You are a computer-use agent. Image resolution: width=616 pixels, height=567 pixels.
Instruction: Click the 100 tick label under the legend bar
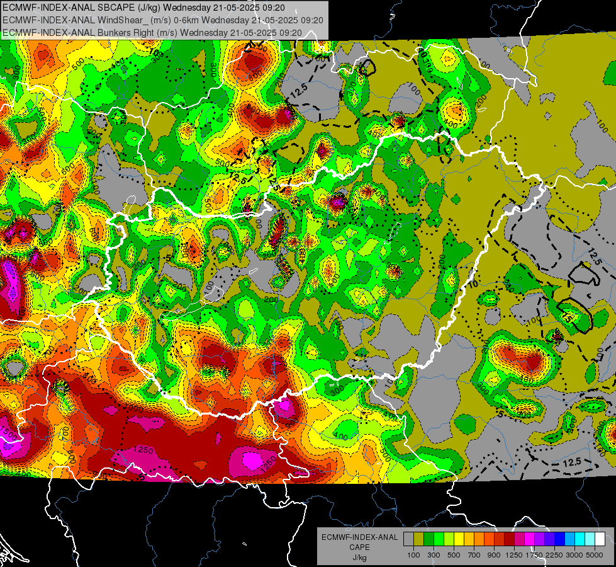[x=413, y=555]
